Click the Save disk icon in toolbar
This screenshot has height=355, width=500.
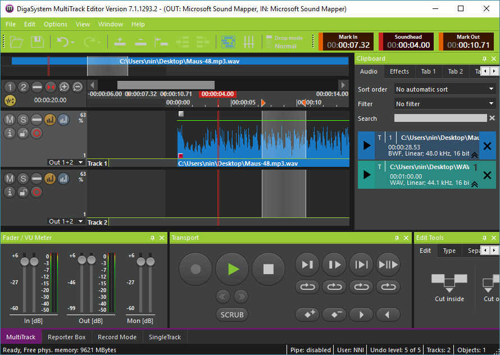37,42
